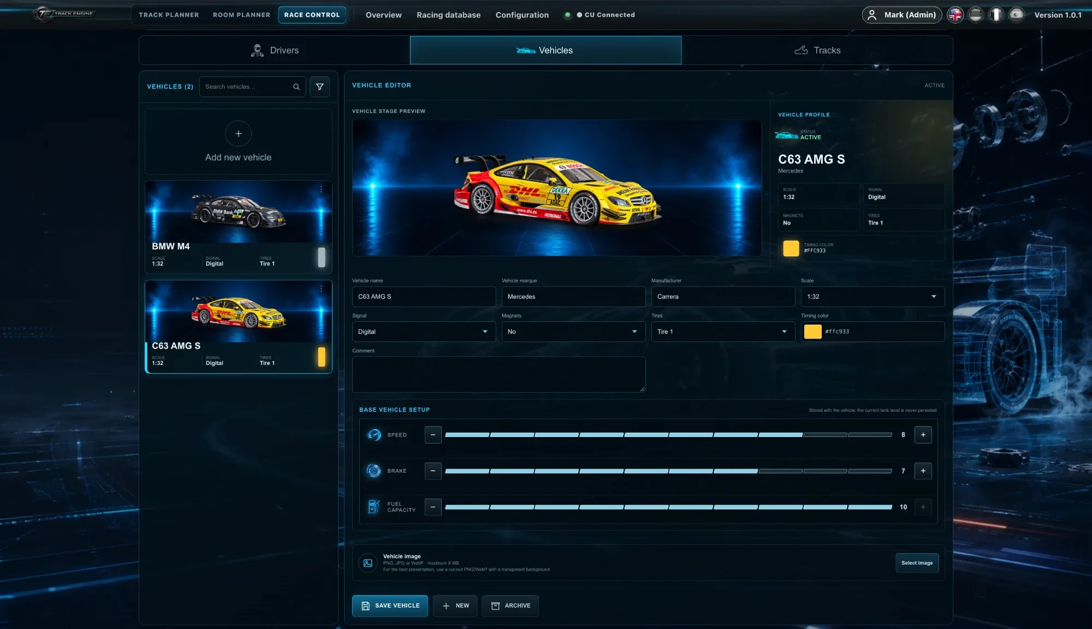Click the vehicle image placeholder icon
This screenshot has height=629, width=1092.
pos(368,563)
